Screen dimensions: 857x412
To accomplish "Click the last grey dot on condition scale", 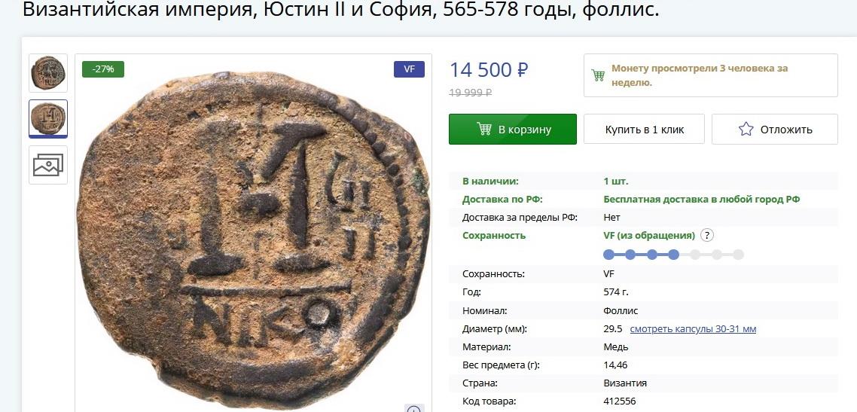I will click(739, 254).
